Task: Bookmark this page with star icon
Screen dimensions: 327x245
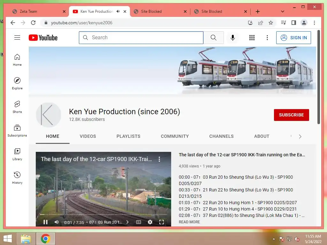Action: click(271, 23)
